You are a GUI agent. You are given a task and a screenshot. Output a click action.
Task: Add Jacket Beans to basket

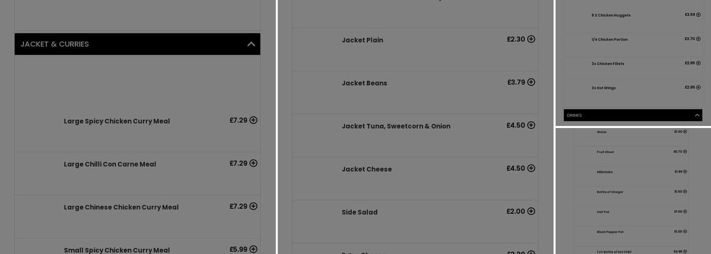point(531,82)
